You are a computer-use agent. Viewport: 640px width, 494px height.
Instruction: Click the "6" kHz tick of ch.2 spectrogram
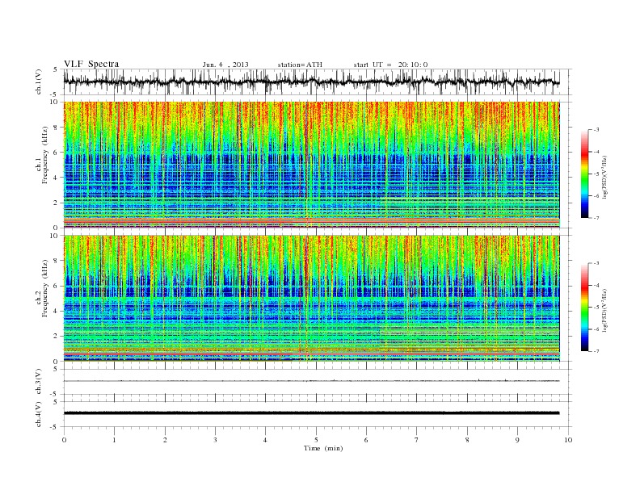(x=57, y=286)
